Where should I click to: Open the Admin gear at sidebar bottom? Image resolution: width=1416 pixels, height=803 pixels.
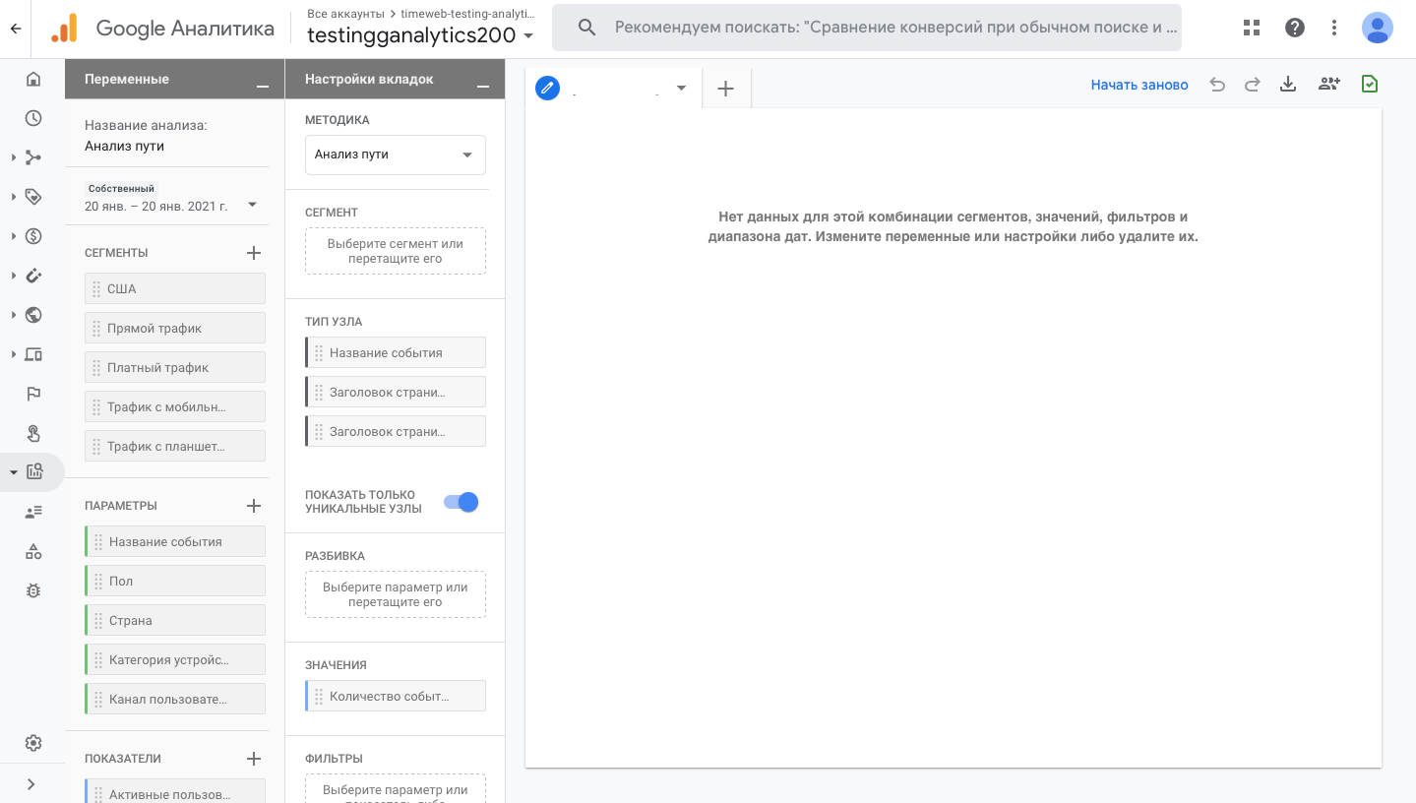pos(32,743)
